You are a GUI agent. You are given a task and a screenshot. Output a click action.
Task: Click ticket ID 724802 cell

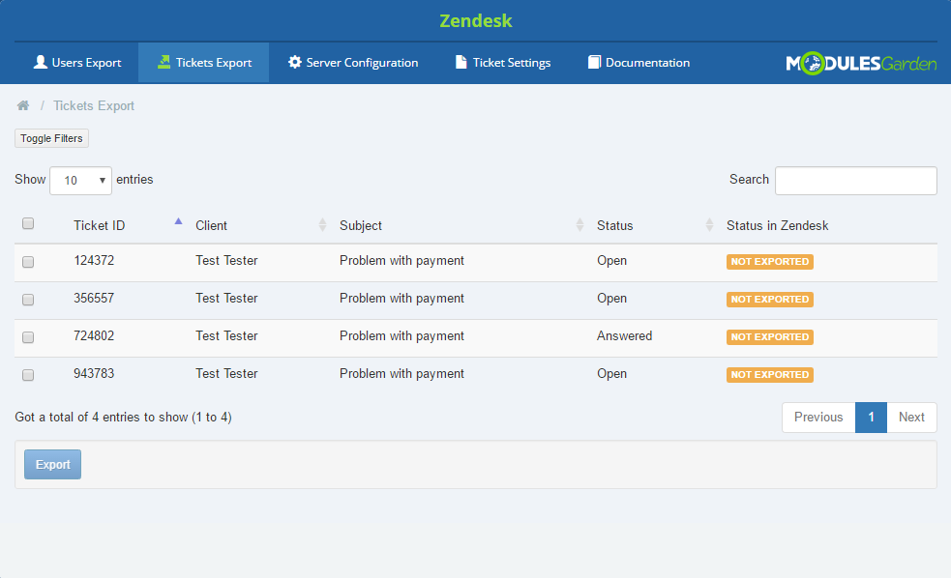[94, 335]
